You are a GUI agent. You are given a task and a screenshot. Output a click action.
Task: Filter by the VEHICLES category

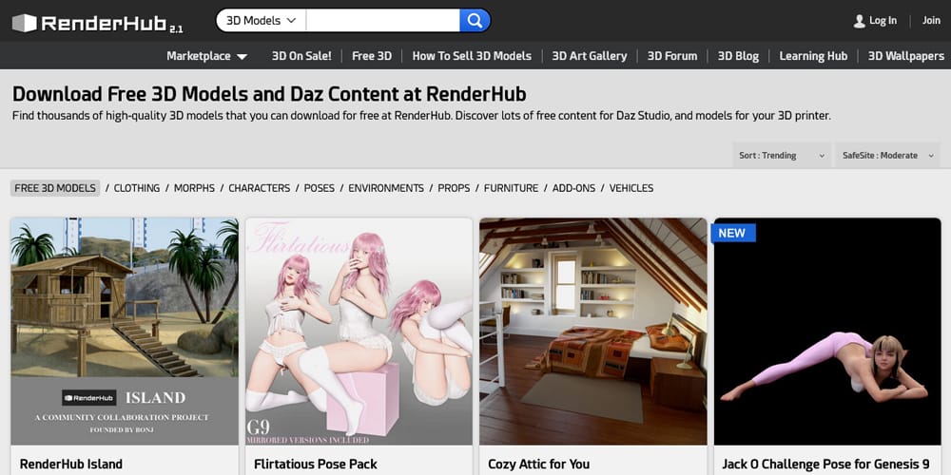coord(631,188)
